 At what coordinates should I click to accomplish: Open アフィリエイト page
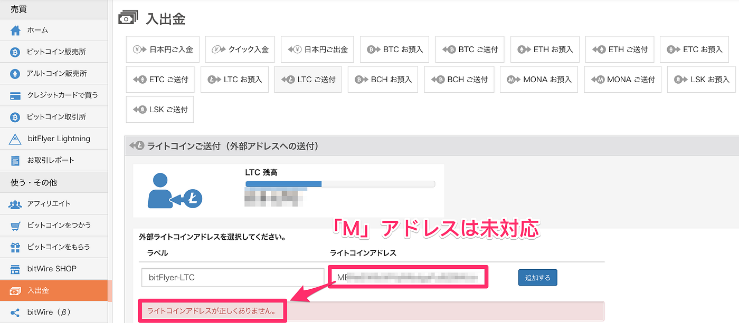click(54, 203)
